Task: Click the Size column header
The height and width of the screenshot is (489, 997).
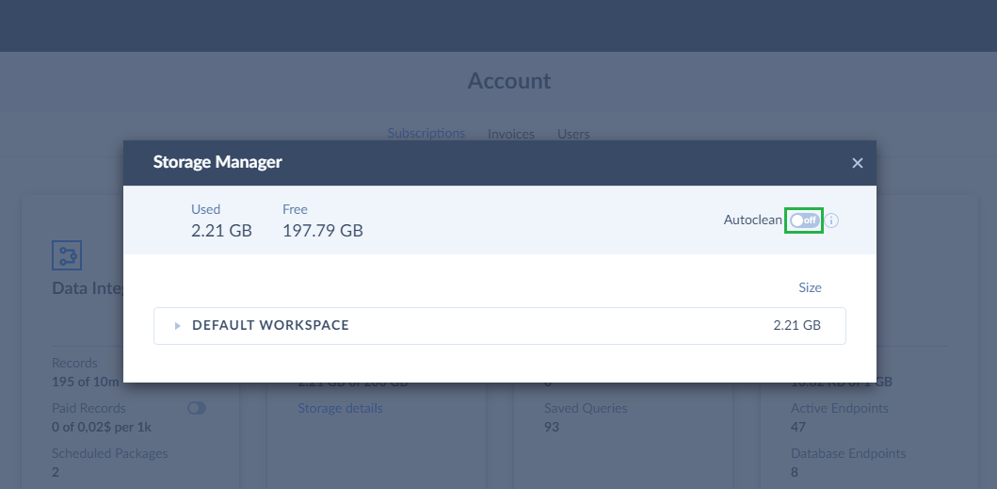Action: [x=810, y=287]
